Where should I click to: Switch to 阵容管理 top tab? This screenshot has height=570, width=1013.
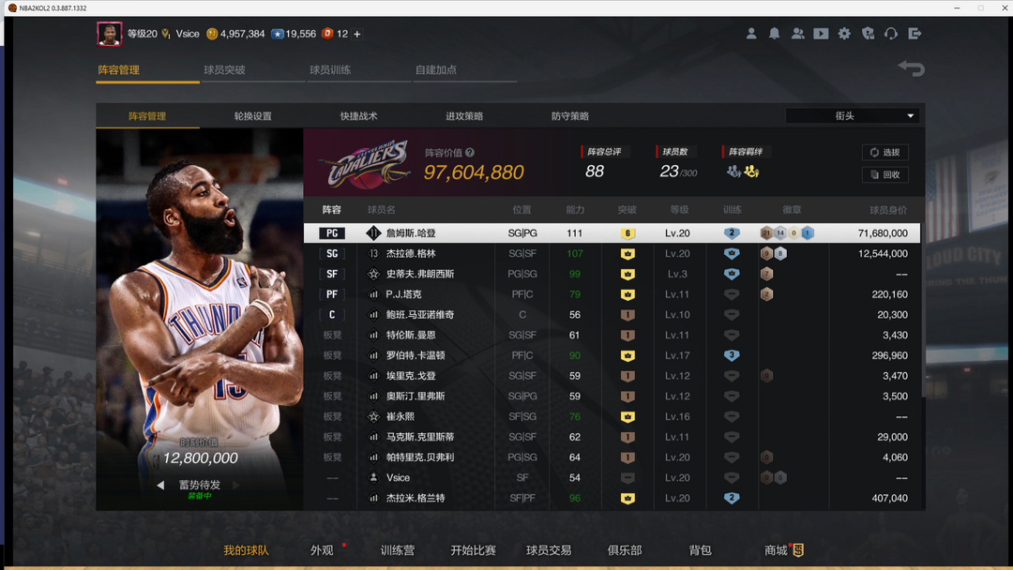click(x=119, y=69)
